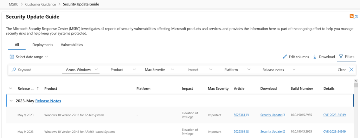Click the Security Update Guide page heading
This screenshot has width=360, height=138.
(33, 17)
